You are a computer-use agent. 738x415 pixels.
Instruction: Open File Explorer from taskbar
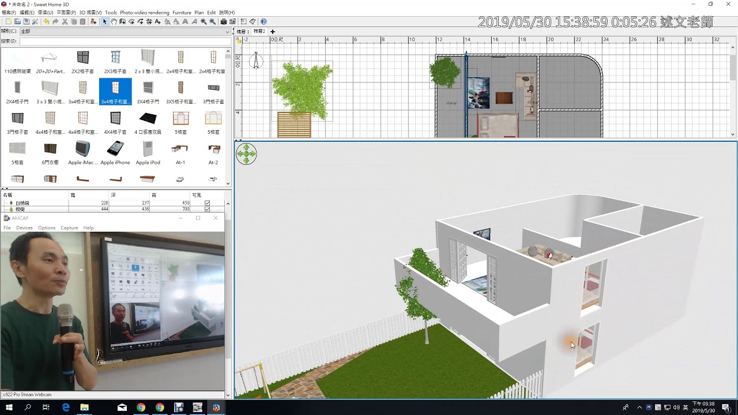[x=84, y=408]
